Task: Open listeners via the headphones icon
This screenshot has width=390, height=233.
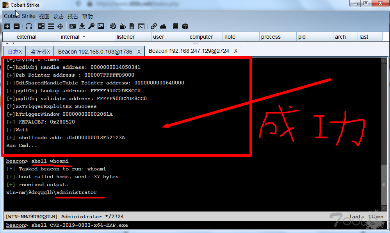Action: [29, 27]
